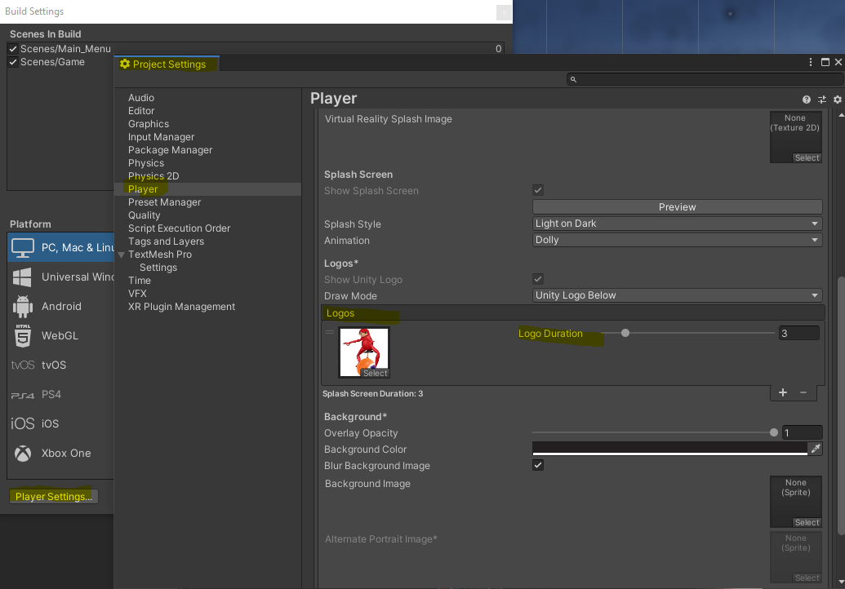Remove logo with the minus button

[803, 392]
